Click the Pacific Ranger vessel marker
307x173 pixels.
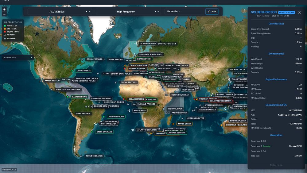167,113
